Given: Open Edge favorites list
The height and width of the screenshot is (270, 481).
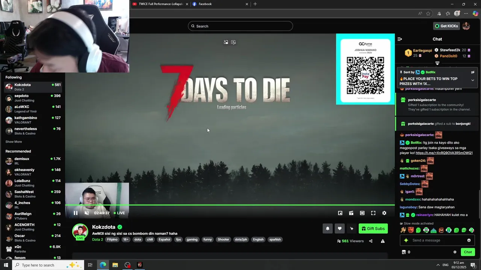Looking at the screenshot, I should coord(448,13).
